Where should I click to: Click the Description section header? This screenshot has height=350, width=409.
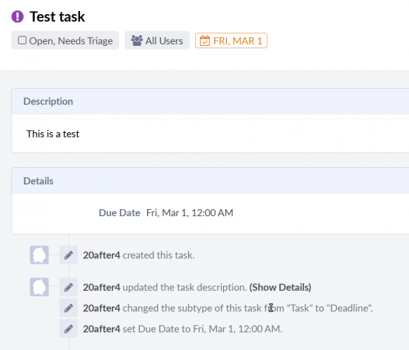pyautogui.click(x=210, y=101)
